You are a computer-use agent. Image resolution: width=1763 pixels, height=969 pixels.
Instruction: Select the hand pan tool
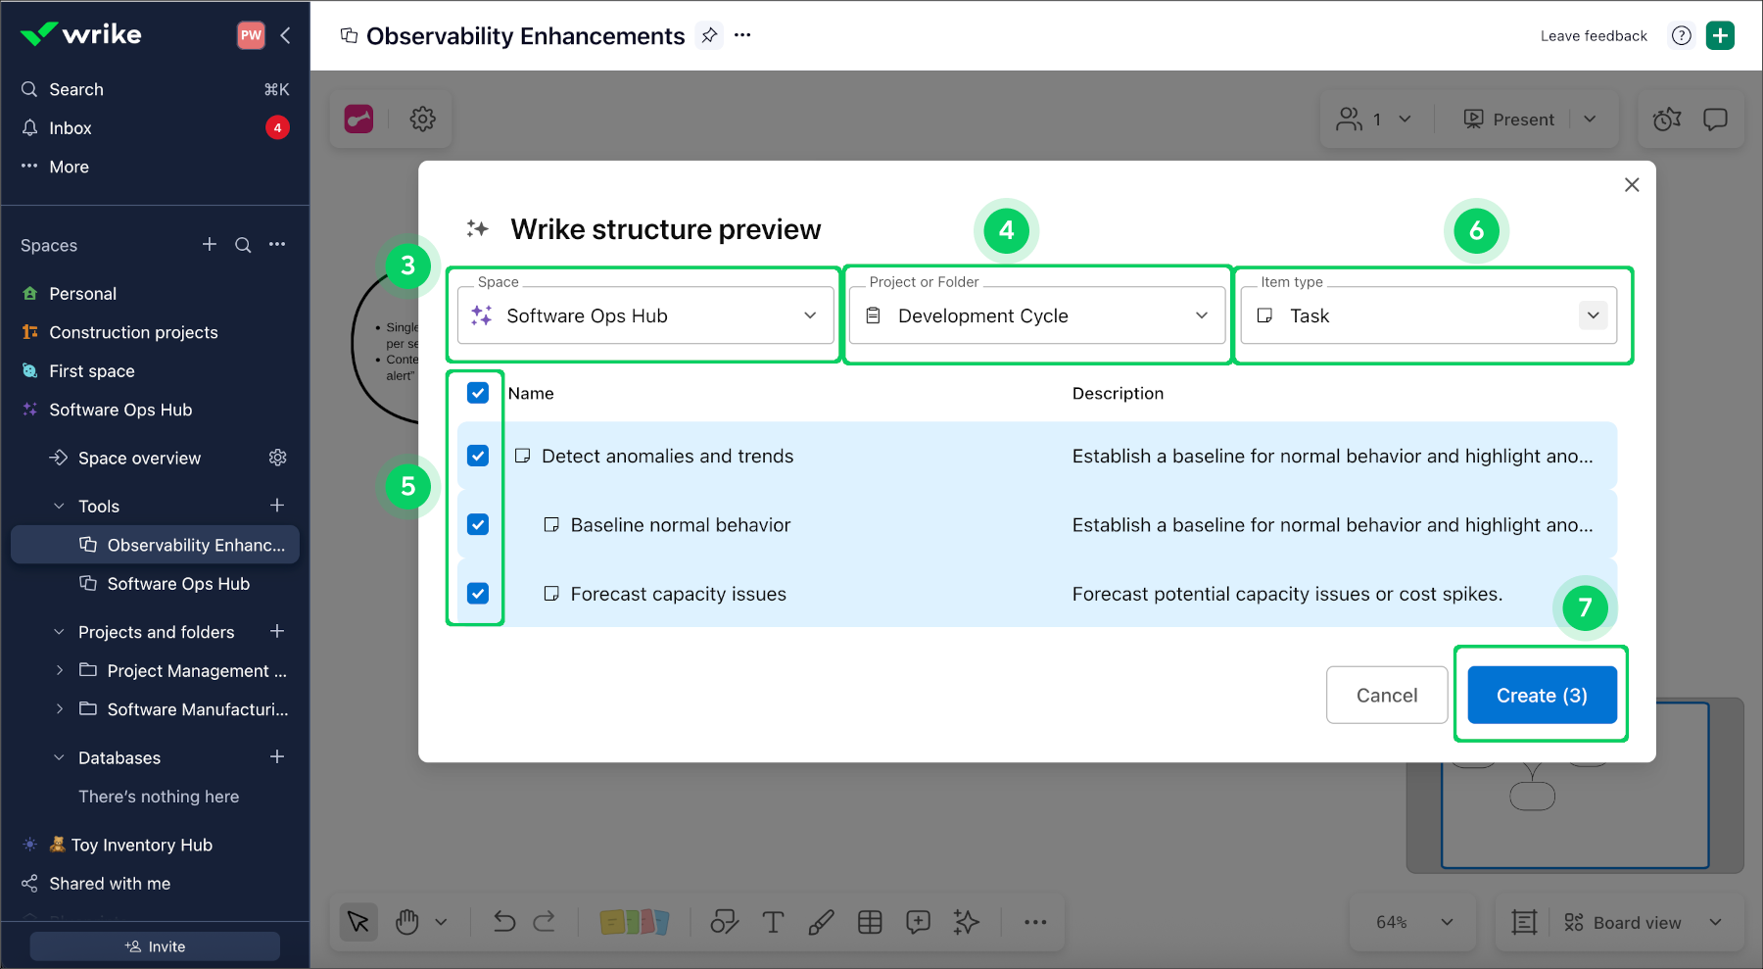pyautogui.click(x=407, y=922)
